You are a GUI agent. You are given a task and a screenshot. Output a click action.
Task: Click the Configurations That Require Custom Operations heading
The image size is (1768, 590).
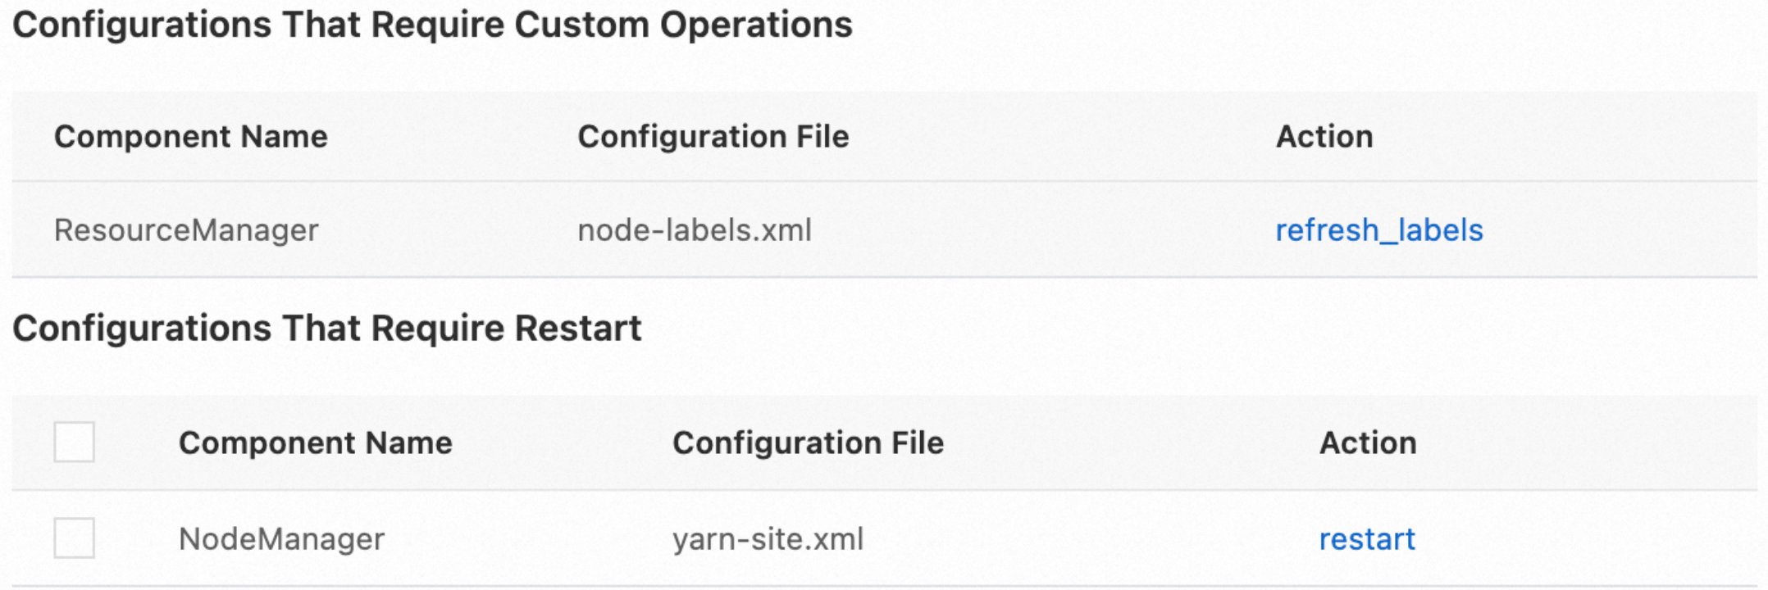pos(433,25)
